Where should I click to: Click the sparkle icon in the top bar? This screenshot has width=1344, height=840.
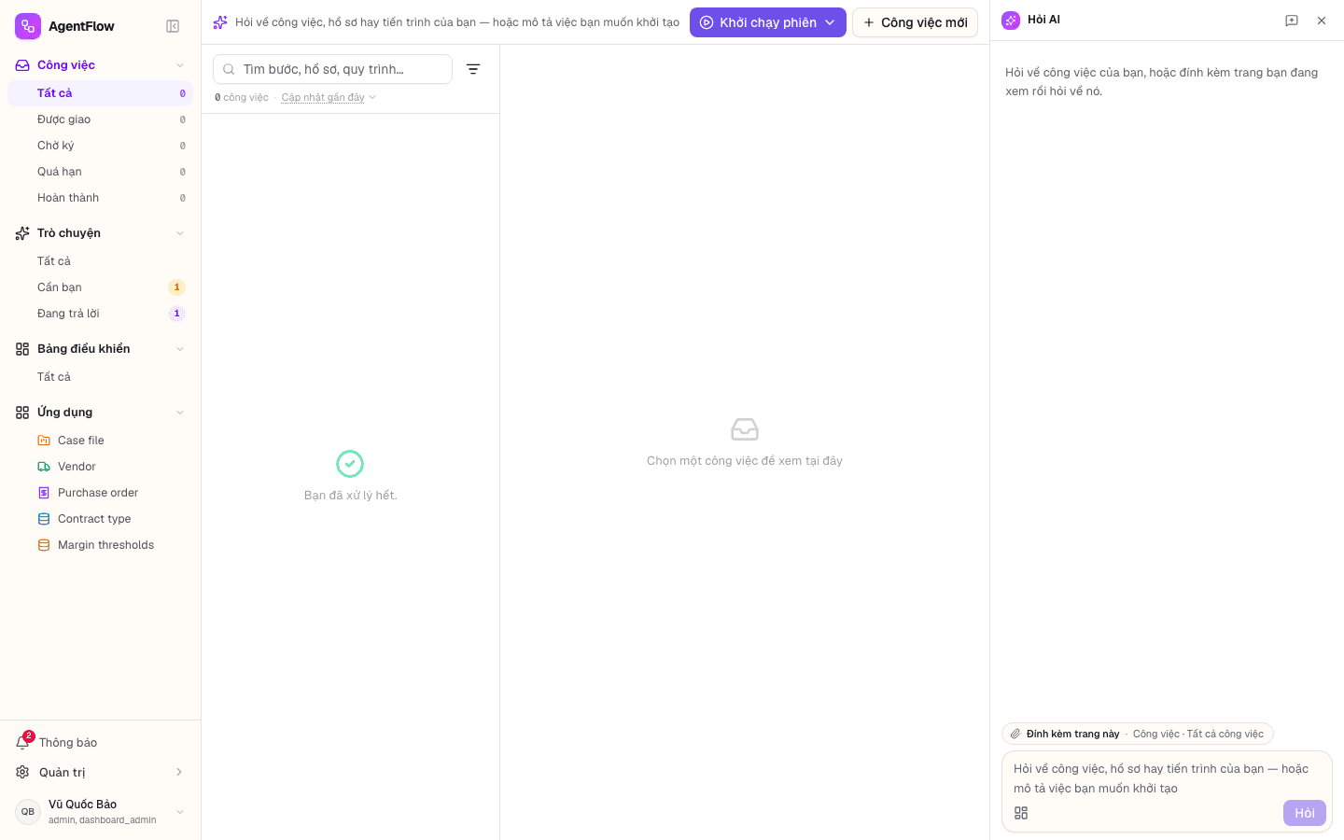pos(220,22)
